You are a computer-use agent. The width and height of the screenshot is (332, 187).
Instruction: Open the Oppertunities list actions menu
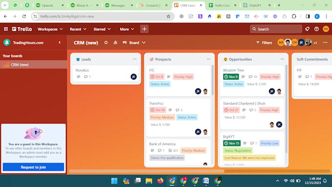(282, 59)
